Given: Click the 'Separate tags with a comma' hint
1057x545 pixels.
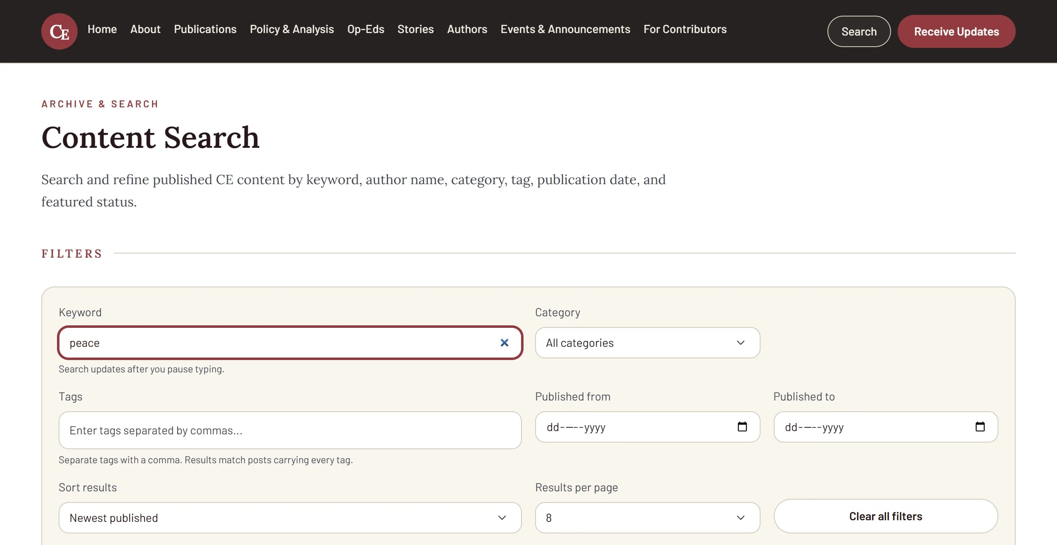Looking at the screenshot, I should [206, 460].
